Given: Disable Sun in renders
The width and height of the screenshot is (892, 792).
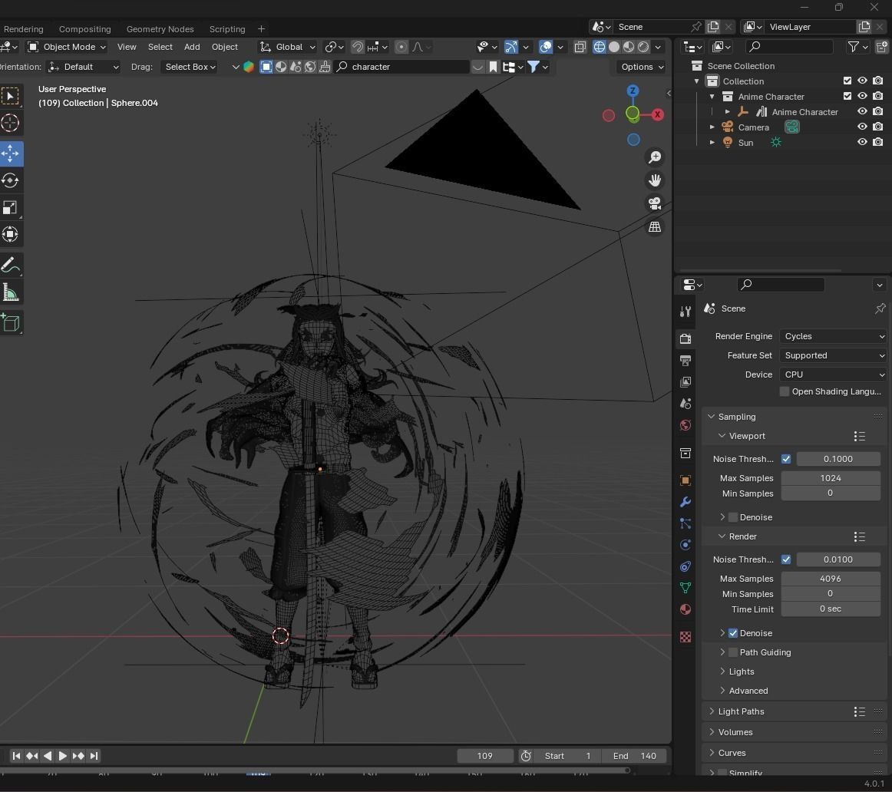Looking at the screenshot, I should (x=877, y=142).
